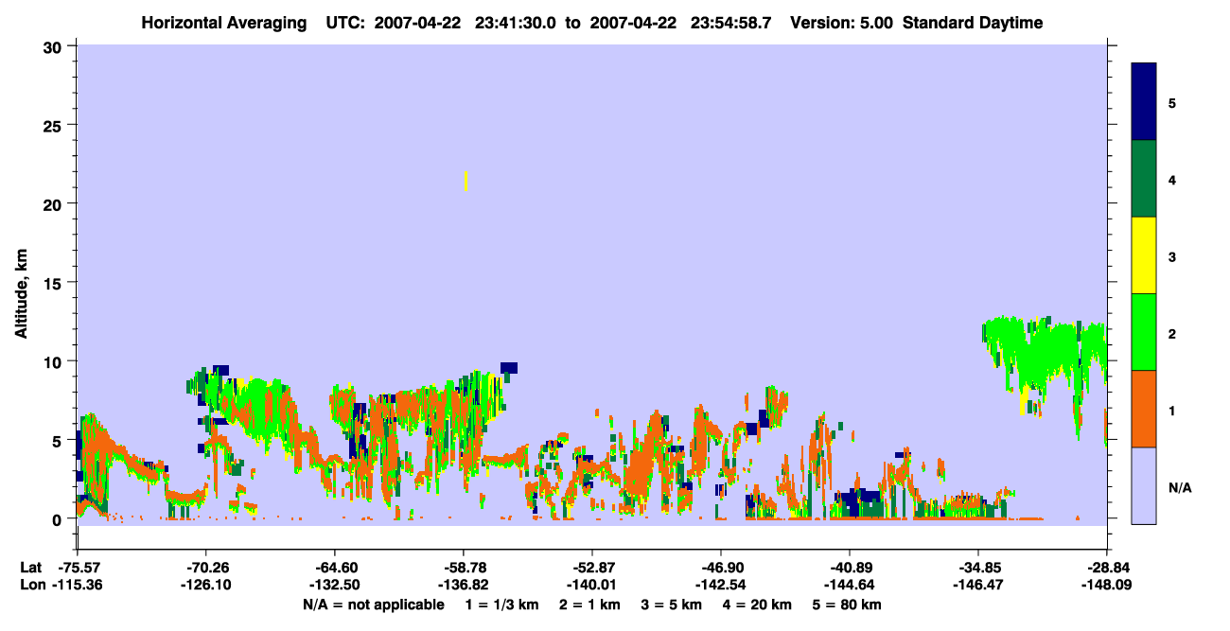
Task: Click longitude value -146.47
Action: coord(977,586)
